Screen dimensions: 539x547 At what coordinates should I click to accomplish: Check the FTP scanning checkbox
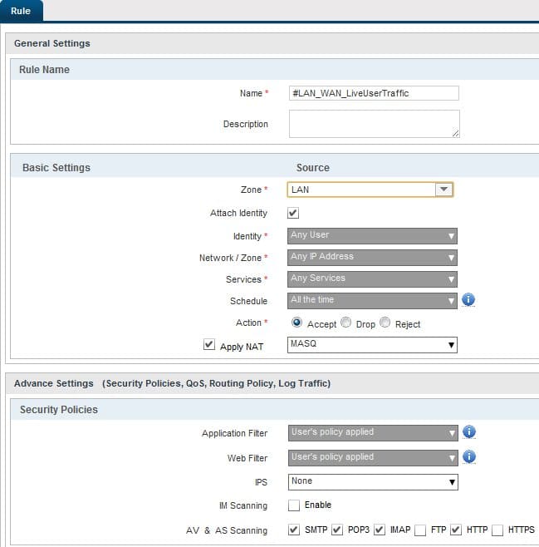click(x=422, y=530)
